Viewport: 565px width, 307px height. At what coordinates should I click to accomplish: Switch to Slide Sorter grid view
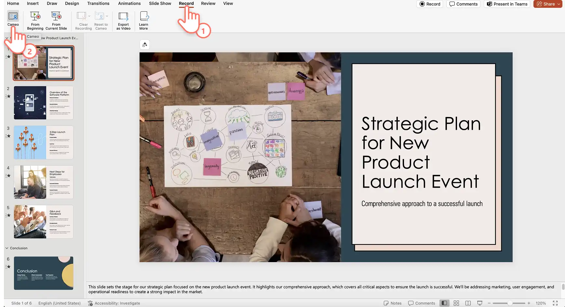tap(456, 303)
